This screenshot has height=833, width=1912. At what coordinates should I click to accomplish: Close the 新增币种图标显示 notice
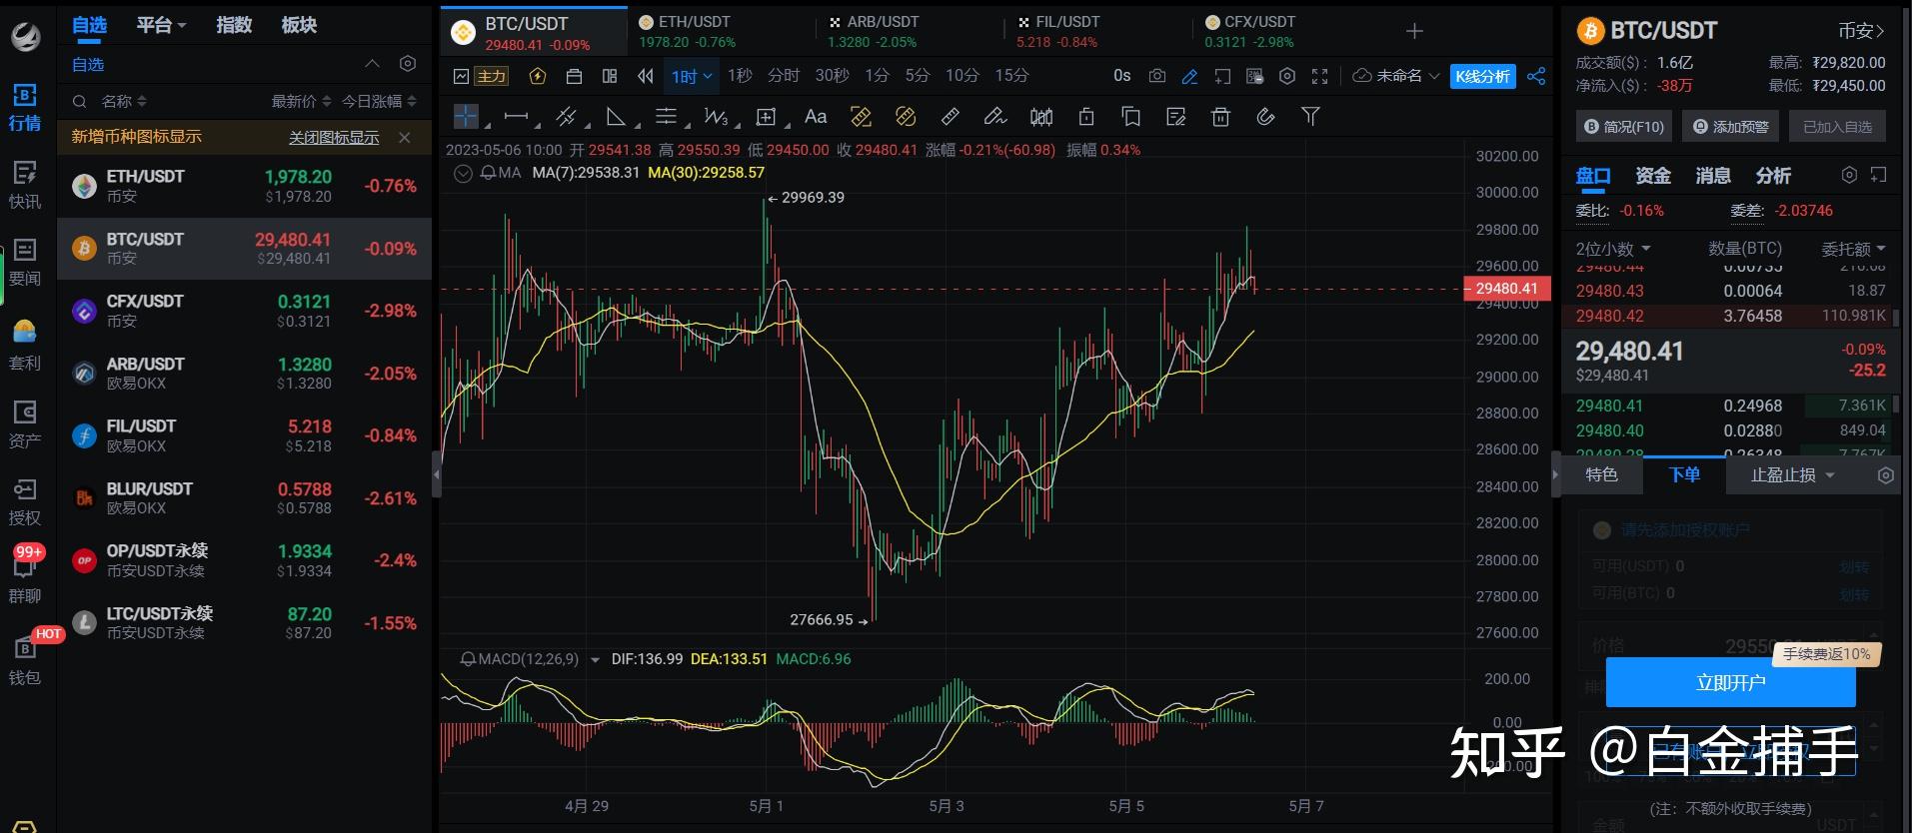click(x=405, y=138)
